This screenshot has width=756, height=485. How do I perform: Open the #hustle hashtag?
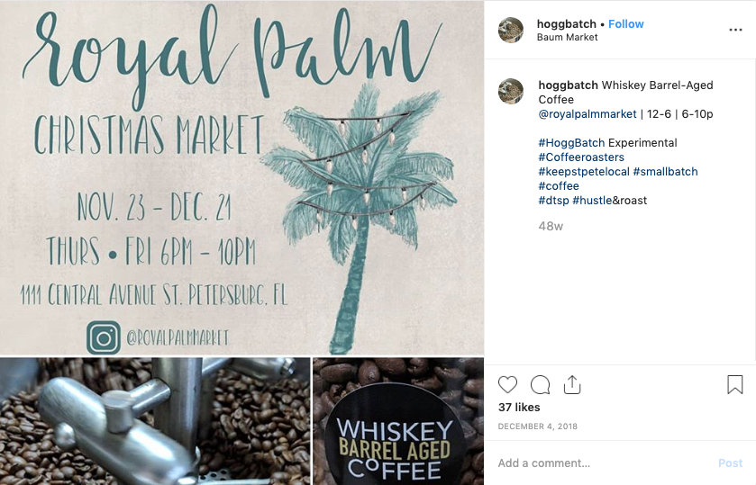pyautogui.click(x=592, y=201)
